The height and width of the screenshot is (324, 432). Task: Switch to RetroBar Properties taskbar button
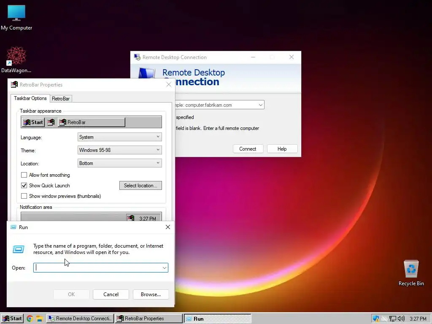click(149, 319)
